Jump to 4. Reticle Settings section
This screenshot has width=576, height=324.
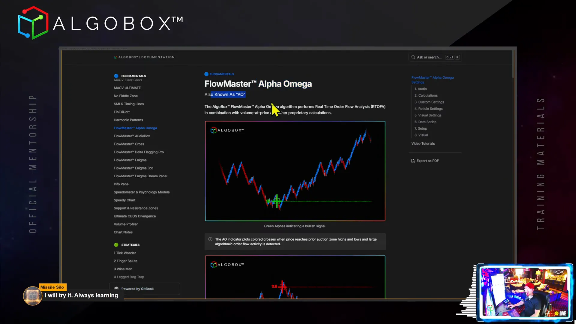tap(428, 109)
